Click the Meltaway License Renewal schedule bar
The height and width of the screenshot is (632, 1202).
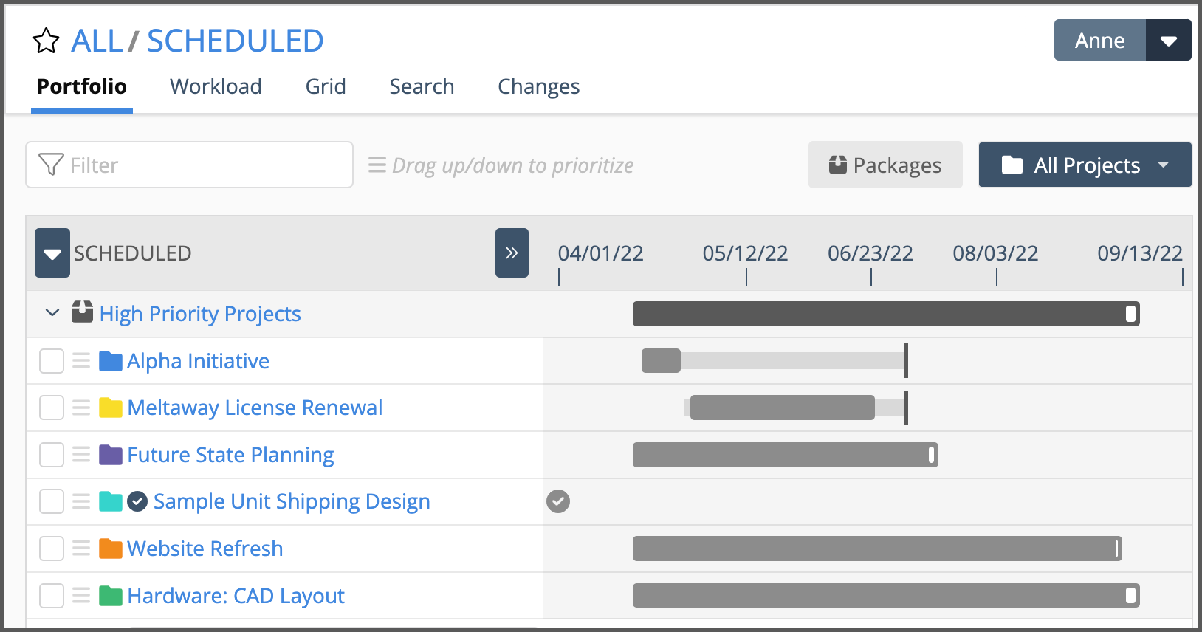(x=782, y=408)
